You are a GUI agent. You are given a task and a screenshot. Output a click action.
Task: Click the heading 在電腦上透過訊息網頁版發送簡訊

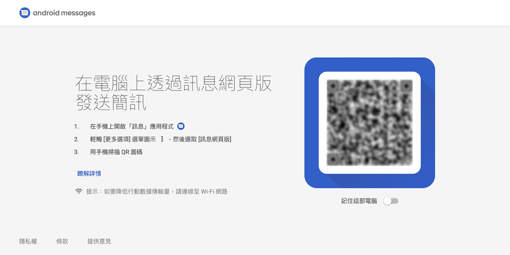coord(173,93)
